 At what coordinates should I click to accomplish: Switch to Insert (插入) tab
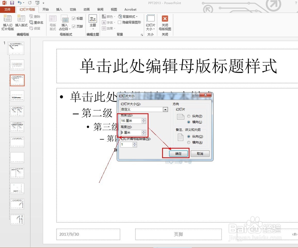59,9
